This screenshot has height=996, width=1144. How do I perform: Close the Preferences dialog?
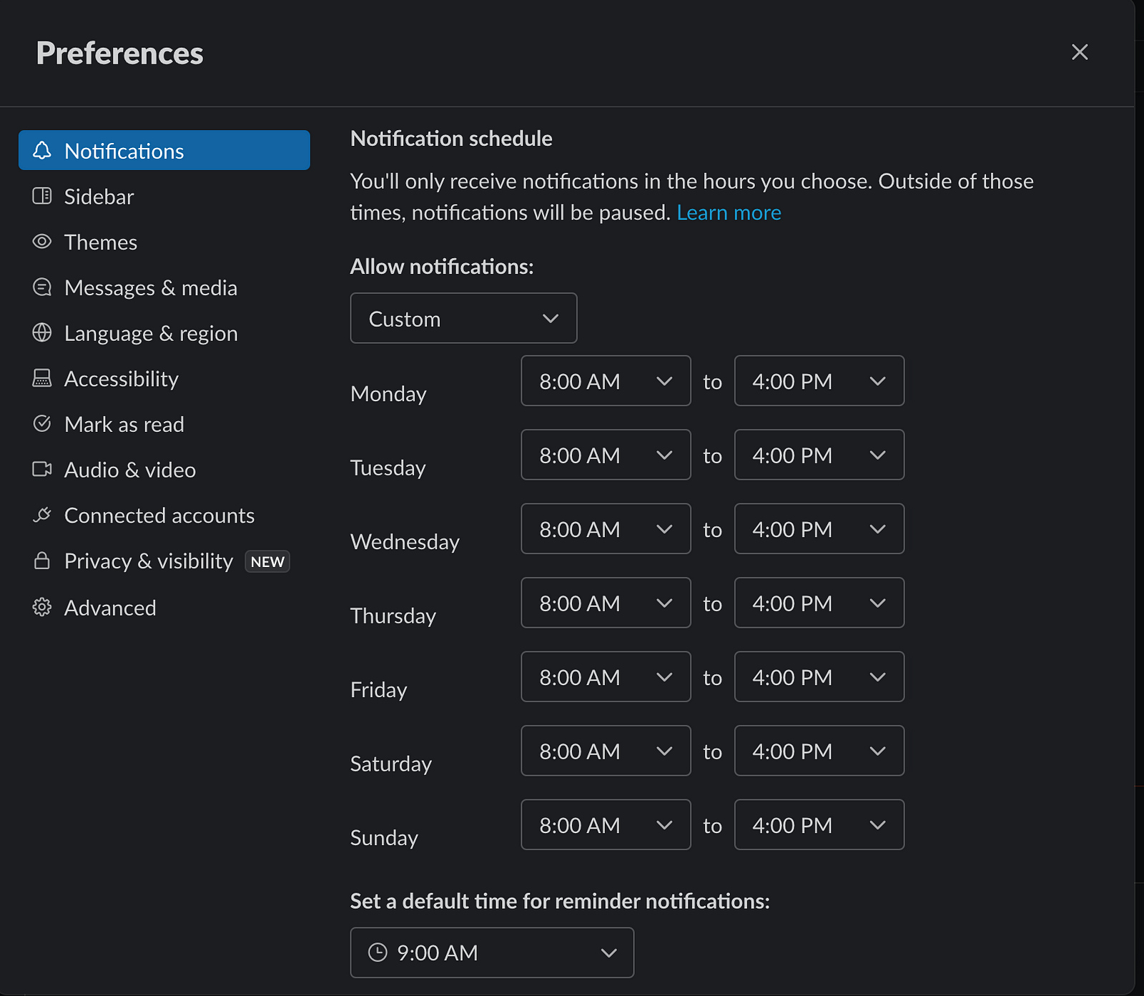click(x=1080, y=52)
